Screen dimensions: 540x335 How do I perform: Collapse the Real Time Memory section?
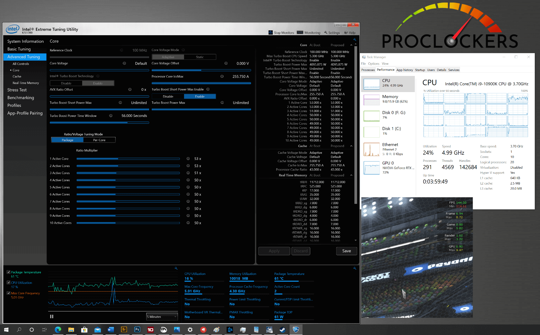click(351, 175)
